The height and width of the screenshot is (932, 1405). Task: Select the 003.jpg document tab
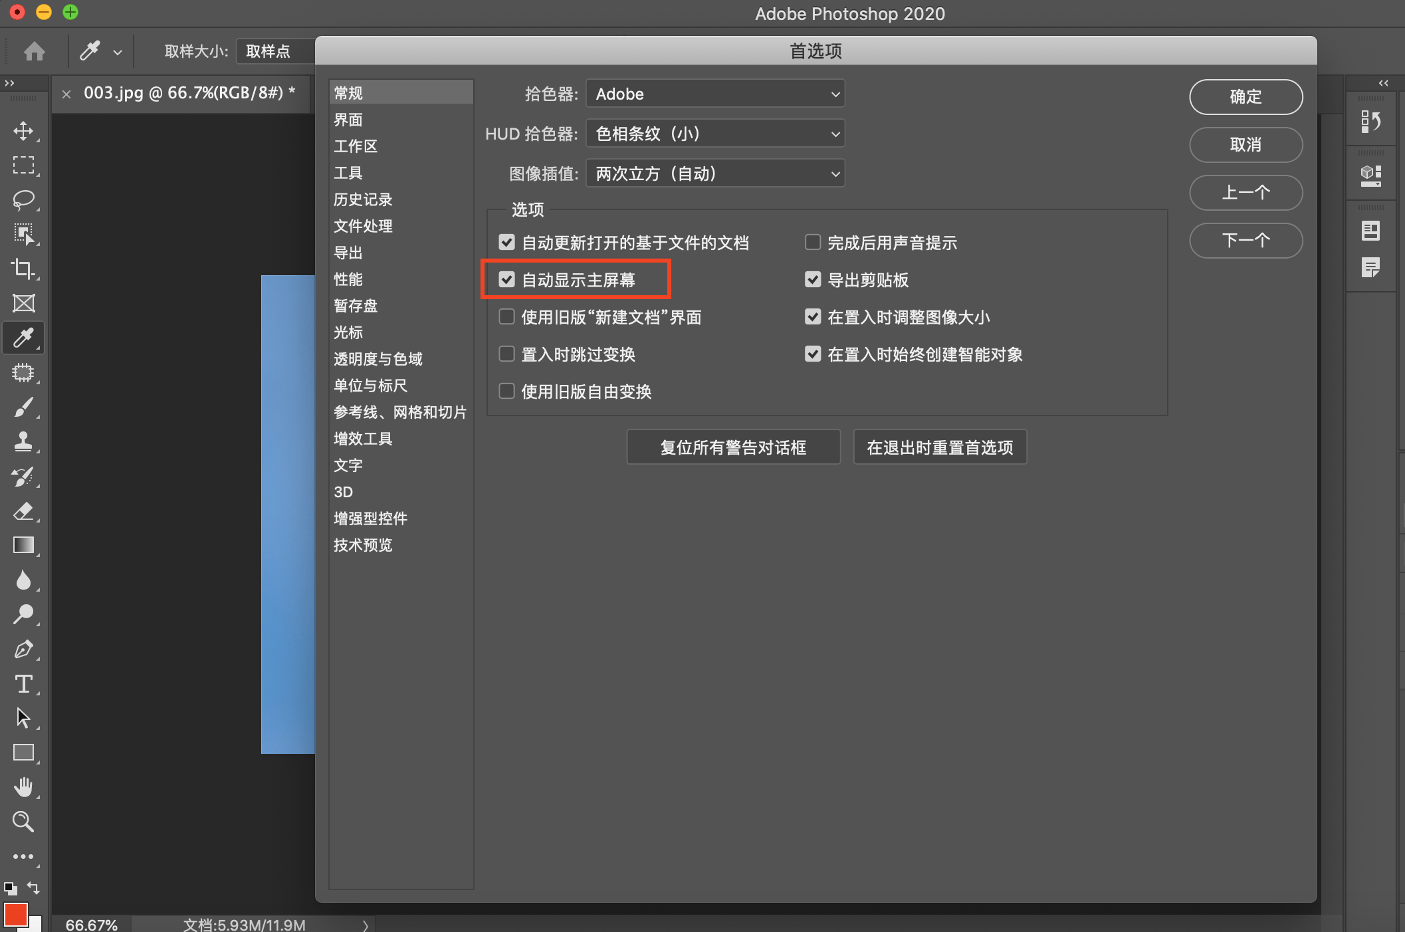pos(189,93)
